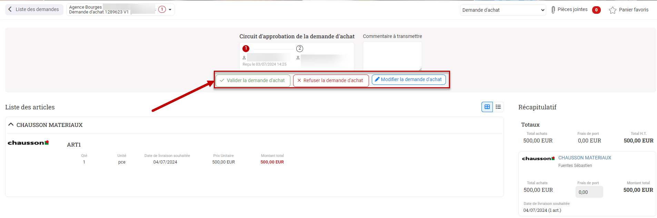
Task: Switch to list view of articles
Action: pos(498,107)
